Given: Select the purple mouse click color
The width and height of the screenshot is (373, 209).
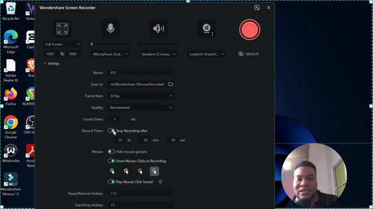Looking at the screenshot, I should [x=154, y=171].
